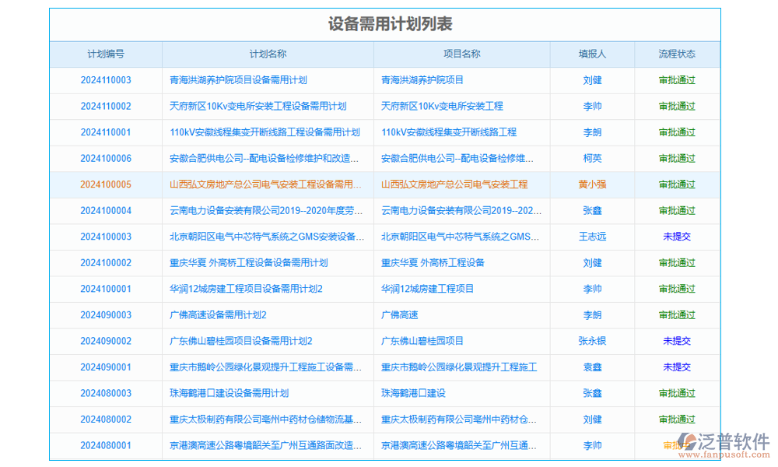This screenshot has height=467, width=778.
Task: Click the 设备需用计划列表 title
Action: coord(389,23)
